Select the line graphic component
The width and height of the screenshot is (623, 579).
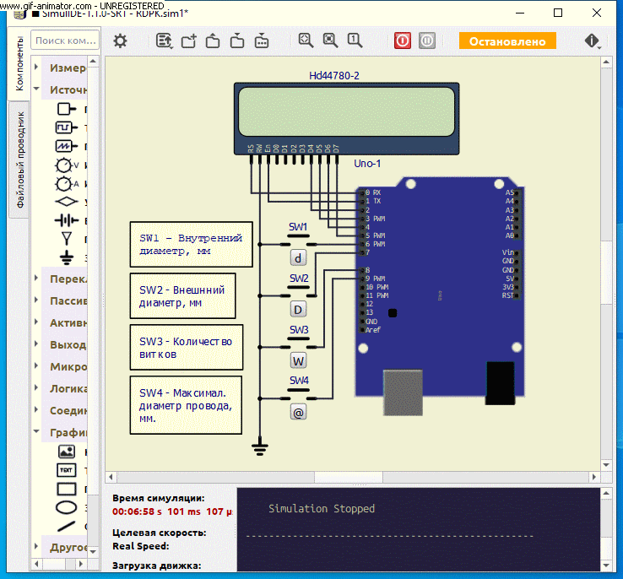[x=67, y=526]
